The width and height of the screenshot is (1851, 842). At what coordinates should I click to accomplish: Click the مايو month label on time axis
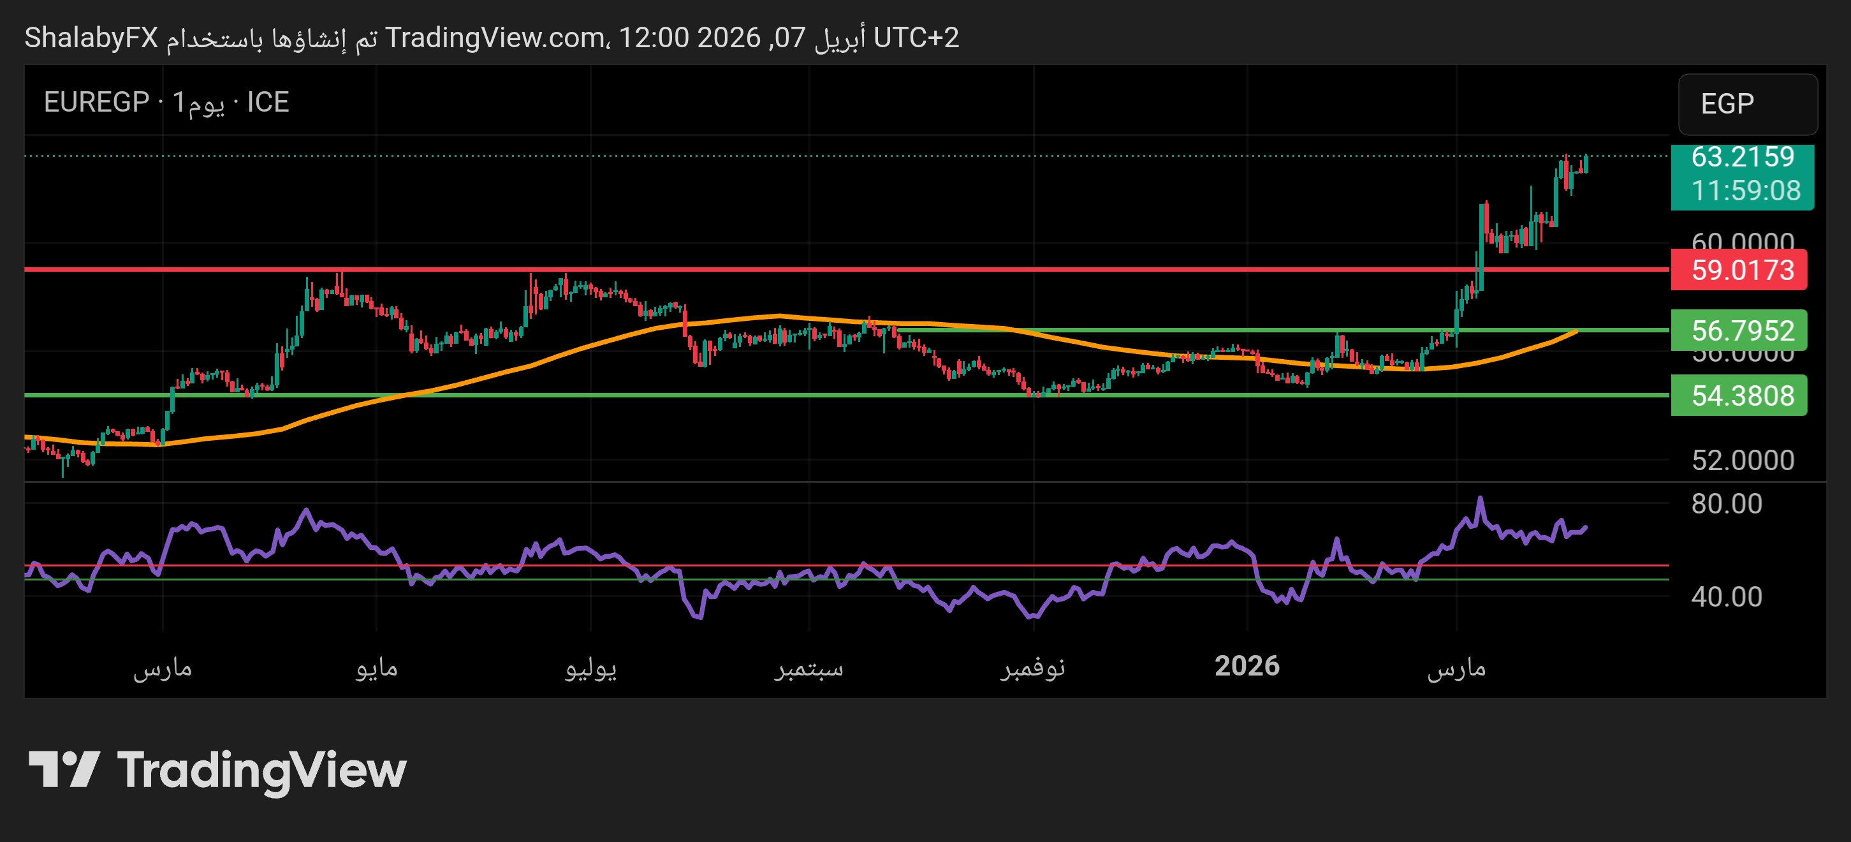click(x=377, y=668)
